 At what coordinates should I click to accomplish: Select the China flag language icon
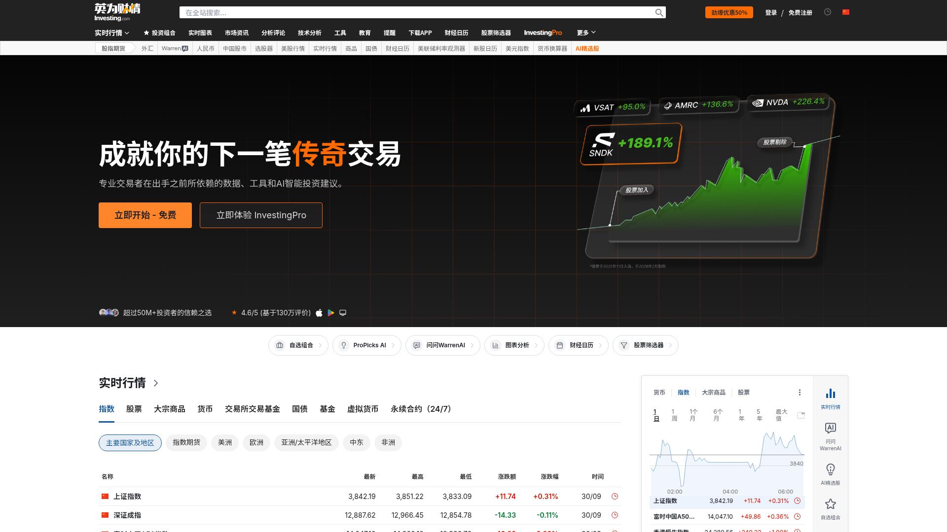click(846, 12)
